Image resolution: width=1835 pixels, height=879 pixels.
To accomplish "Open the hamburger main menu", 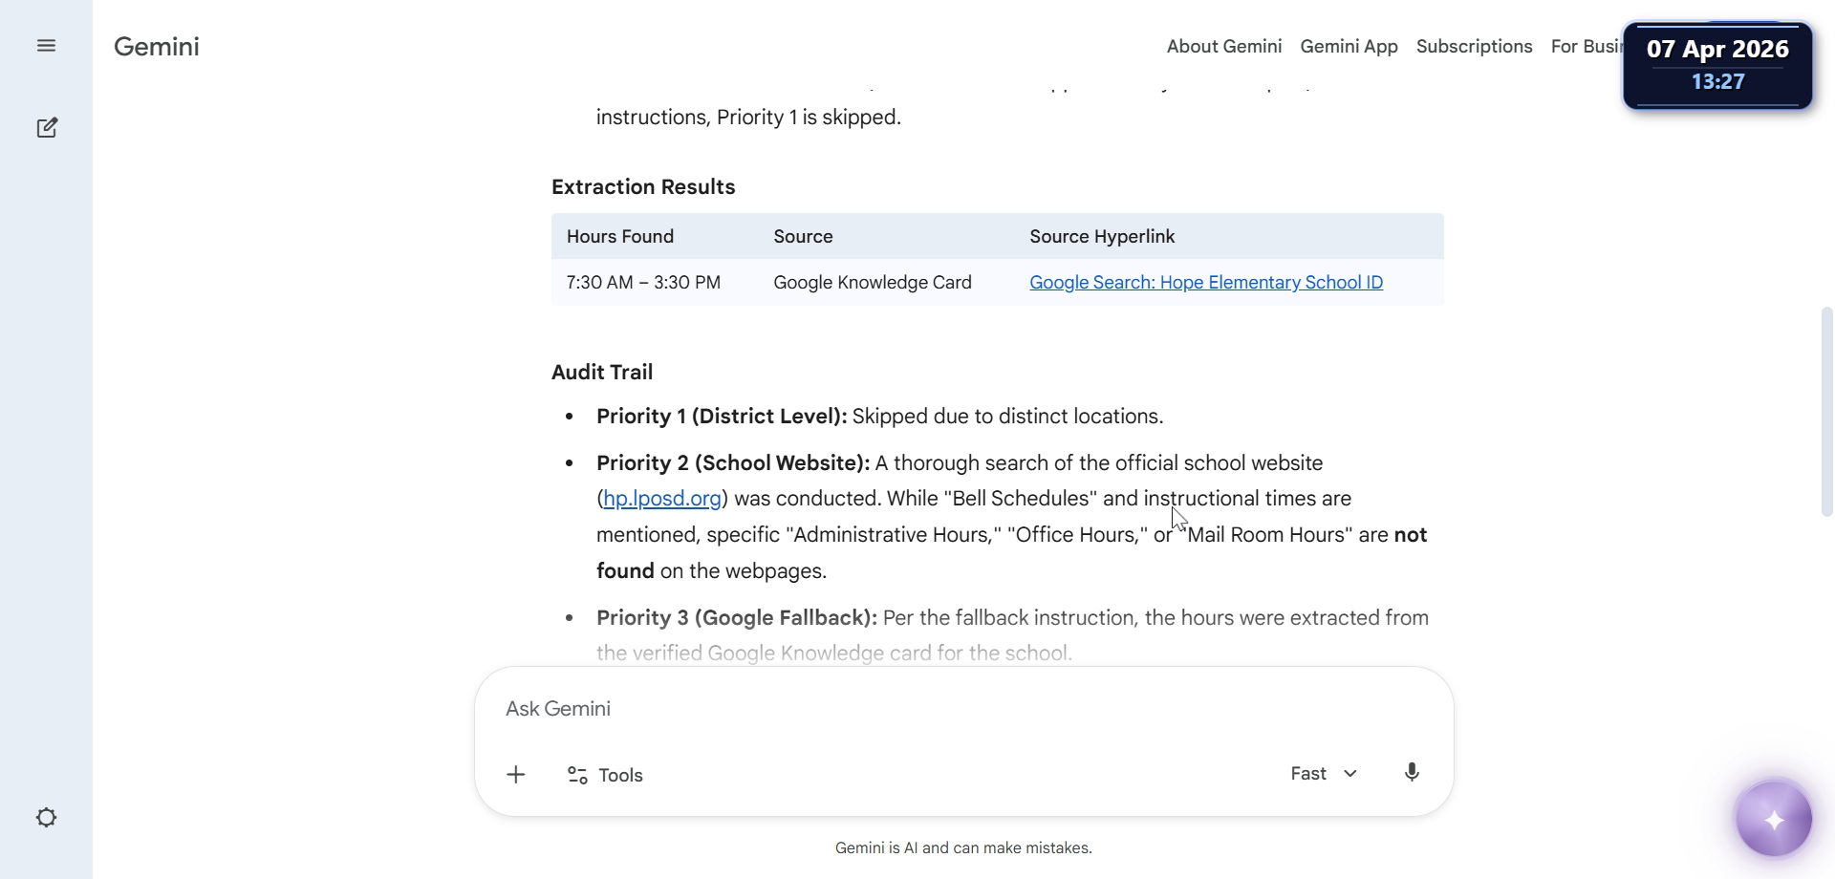I will click(46, 46).
